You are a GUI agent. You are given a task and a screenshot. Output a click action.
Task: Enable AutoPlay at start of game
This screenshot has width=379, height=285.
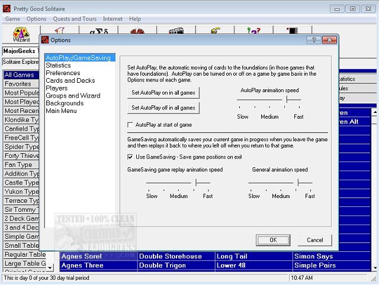click(130, 125)
